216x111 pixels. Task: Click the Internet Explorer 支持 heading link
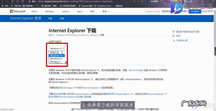click(25, 18)
